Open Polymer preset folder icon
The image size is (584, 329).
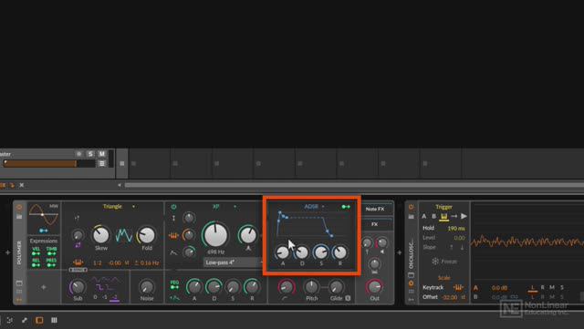tap(19, 217)
